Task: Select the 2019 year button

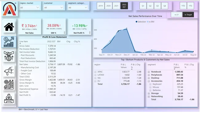Action: (x=101, y=6)
